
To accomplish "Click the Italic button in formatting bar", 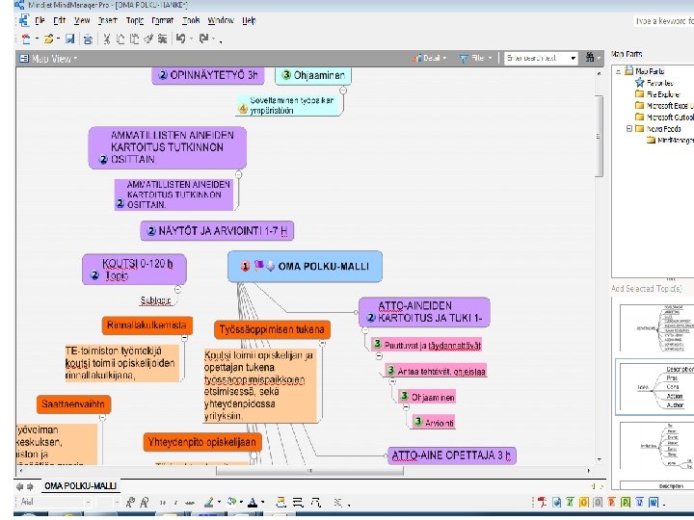I will point(175,503).
